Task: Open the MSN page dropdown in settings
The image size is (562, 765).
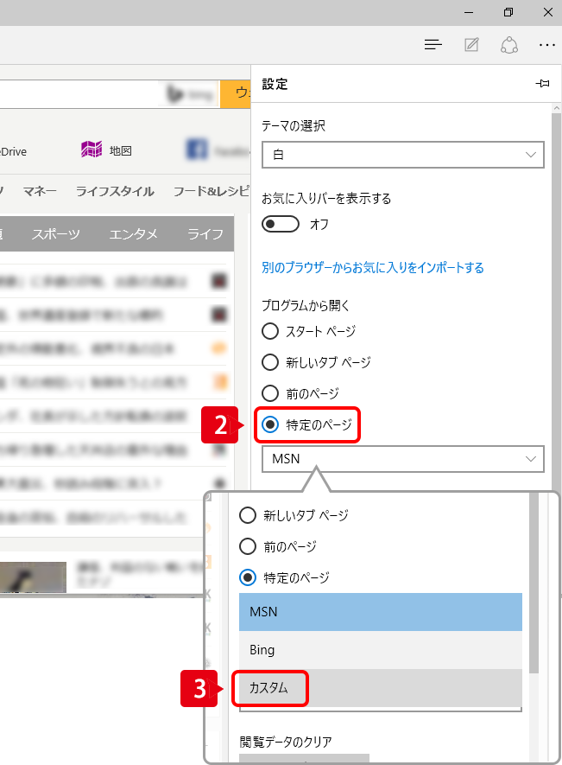Action: (402, 459)
